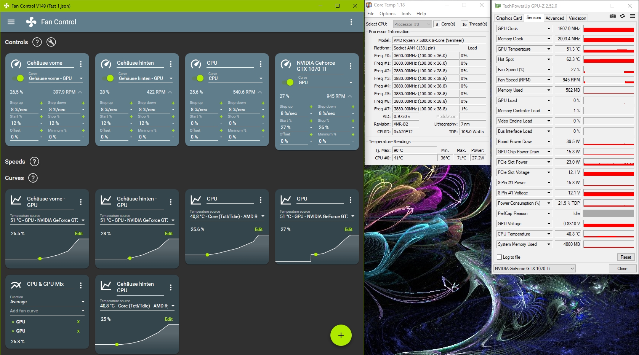
Task: Open the Curve dropdown on the CPU control card
Action: coord(235,78)
